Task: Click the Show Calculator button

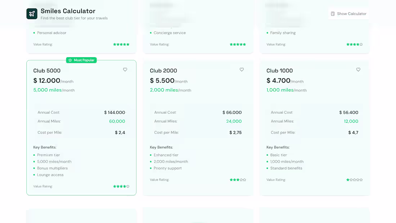Action: click(x=348, y=13)
